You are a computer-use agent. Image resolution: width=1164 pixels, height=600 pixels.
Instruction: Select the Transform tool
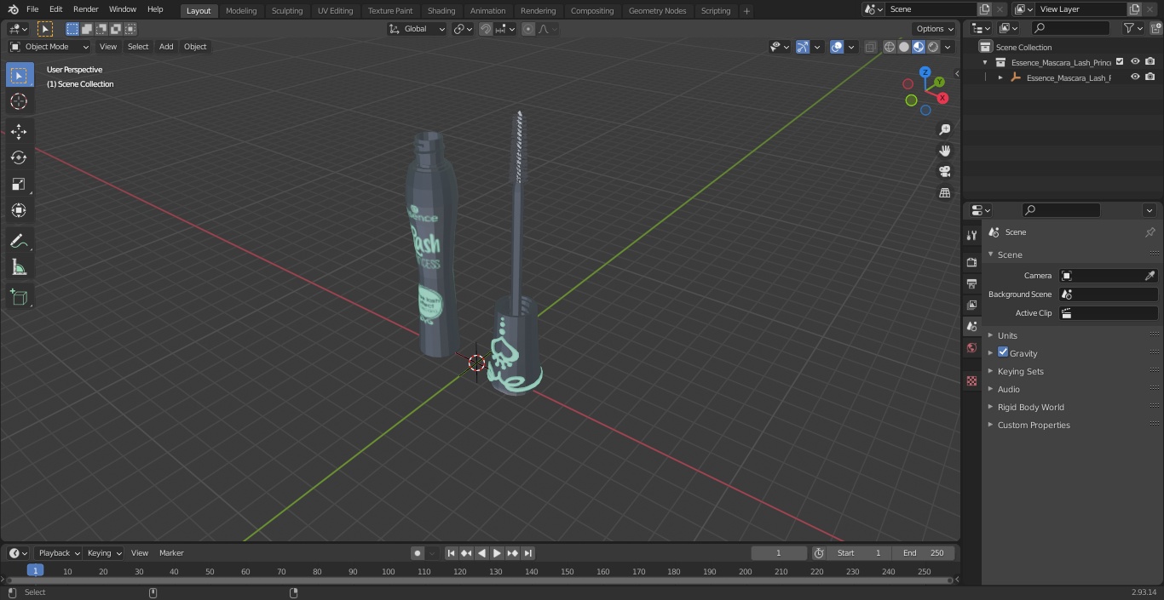tap(19, 210)
